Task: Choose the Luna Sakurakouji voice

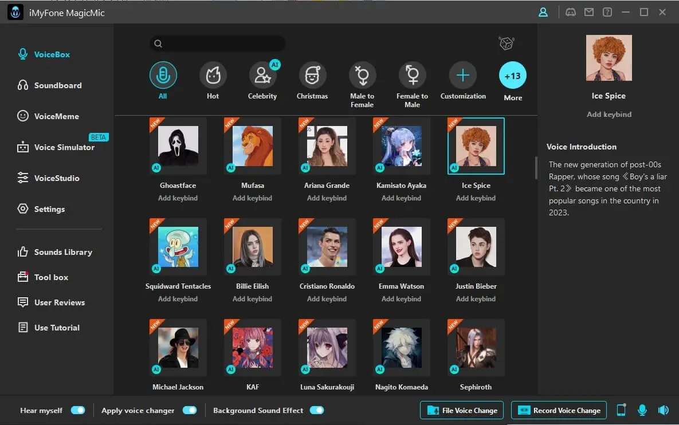Action: pyautogui.click(x=327, y=348)
